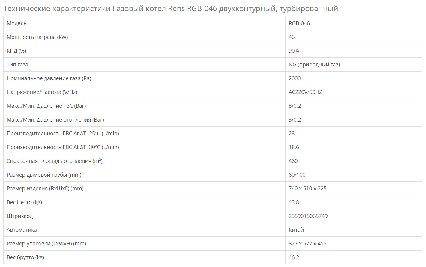The width and height of the screenshot is (426, 267).
Task: Click the 827 x 577 x 413 package size
Action: (x=307, y=244)
